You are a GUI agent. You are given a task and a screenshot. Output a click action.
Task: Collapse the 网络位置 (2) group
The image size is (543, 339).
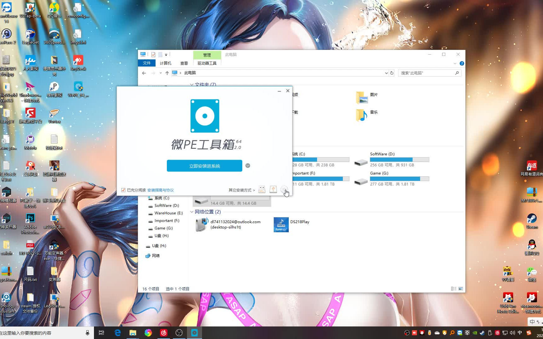click(x=191, y=212)
